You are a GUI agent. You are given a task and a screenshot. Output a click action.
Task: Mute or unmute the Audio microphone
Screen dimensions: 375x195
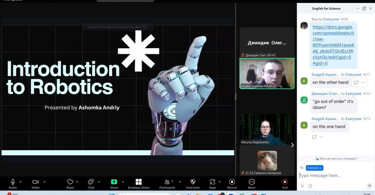13,184
